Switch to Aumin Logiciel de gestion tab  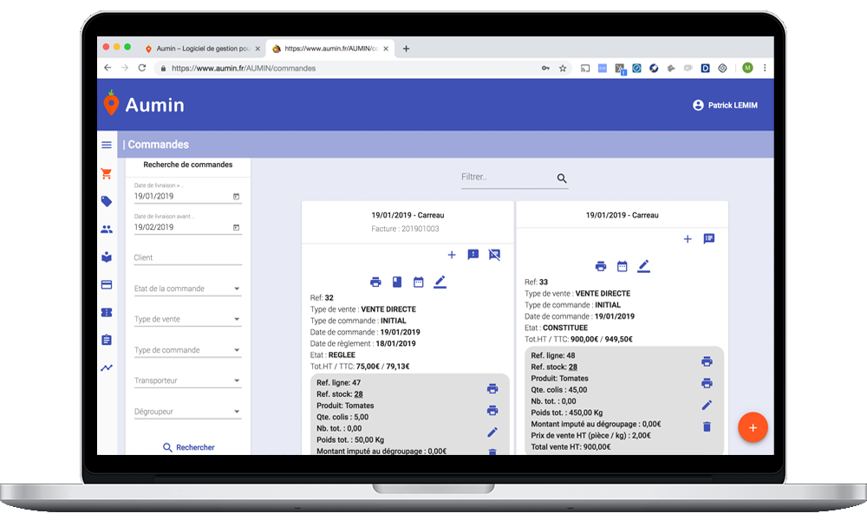coord(202,49)
